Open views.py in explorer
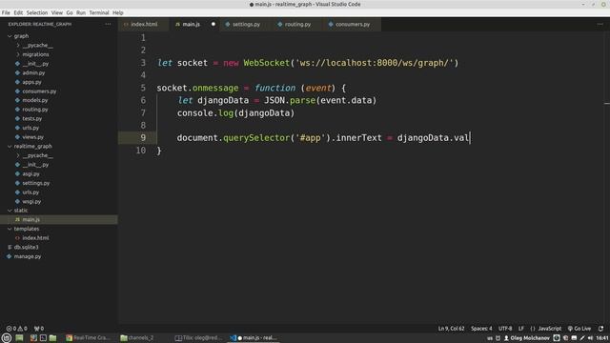610x343 pixels. click(32, 137)
